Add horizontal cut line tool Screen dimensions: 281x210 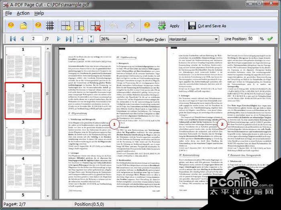click(66, 26)
